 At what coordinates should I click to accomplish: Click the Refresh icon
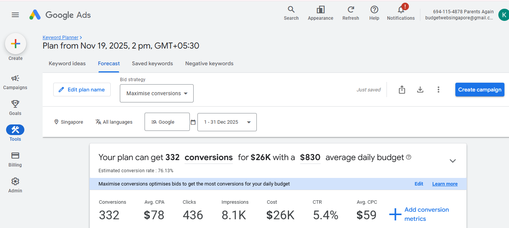[351, 10]
